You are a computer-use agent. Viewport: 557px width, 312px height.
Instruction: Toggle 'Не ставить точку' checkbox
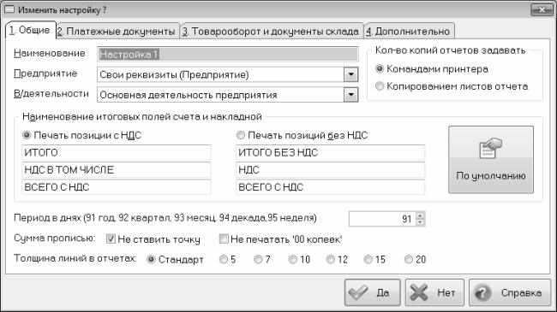point(111,239)
